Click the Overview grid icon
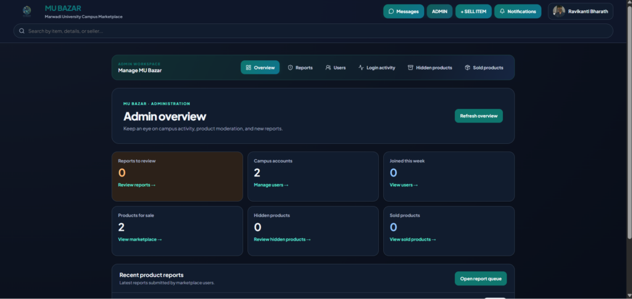This screenshot has height=299, width=632. 248,68
